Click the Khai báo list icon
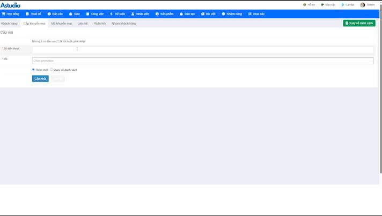Viewport: 382px width, 216px height. coord(250,14)
